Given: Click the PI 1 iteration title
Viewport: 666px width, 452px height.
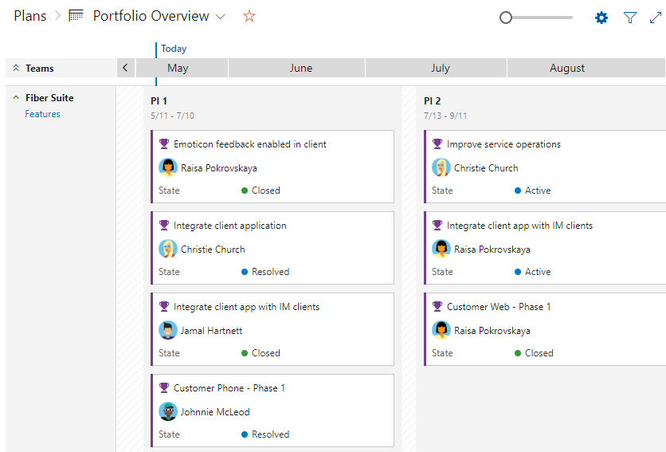Looking at the screenshot, I should pos(159,100).
